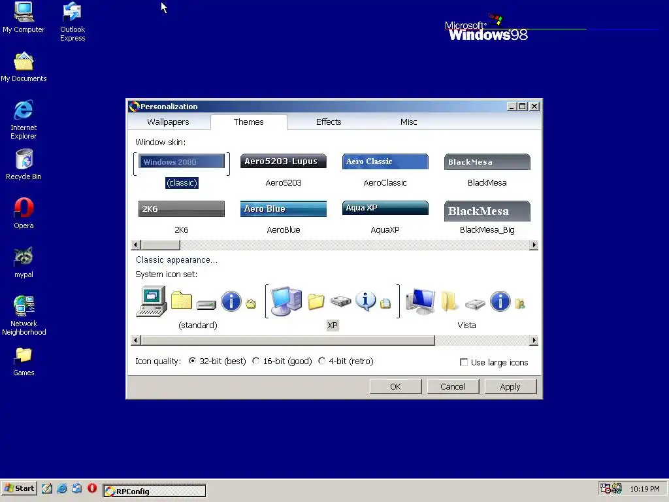
Task: Click the RPConfig taskbar button
Action: [154, 491]
